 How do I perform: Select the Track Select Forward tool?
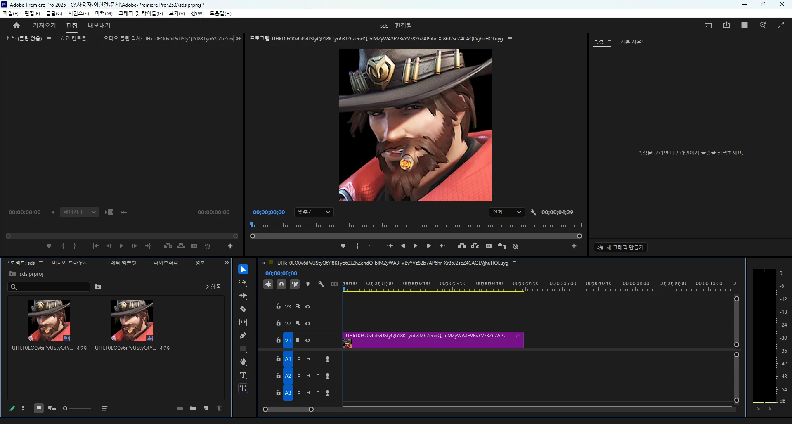[x=243, y=283]
